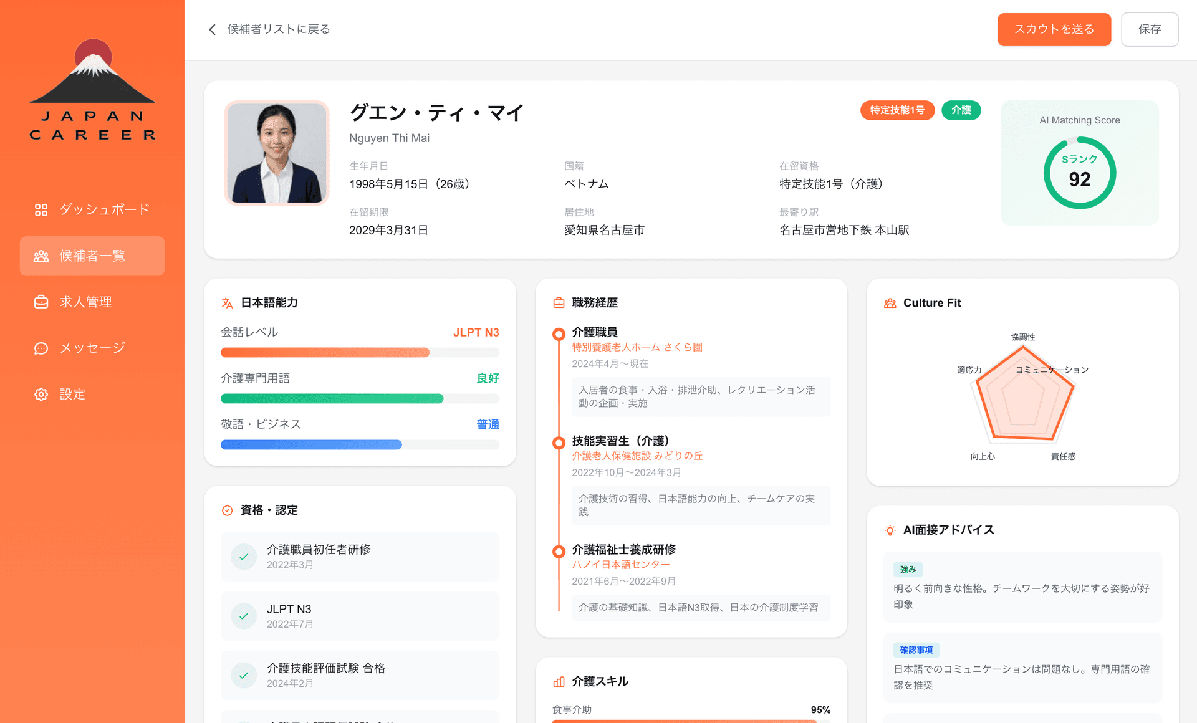1197x723 pixels.
Task: Click the 日本語能力 translation icon
Action: tap(227, 302)
